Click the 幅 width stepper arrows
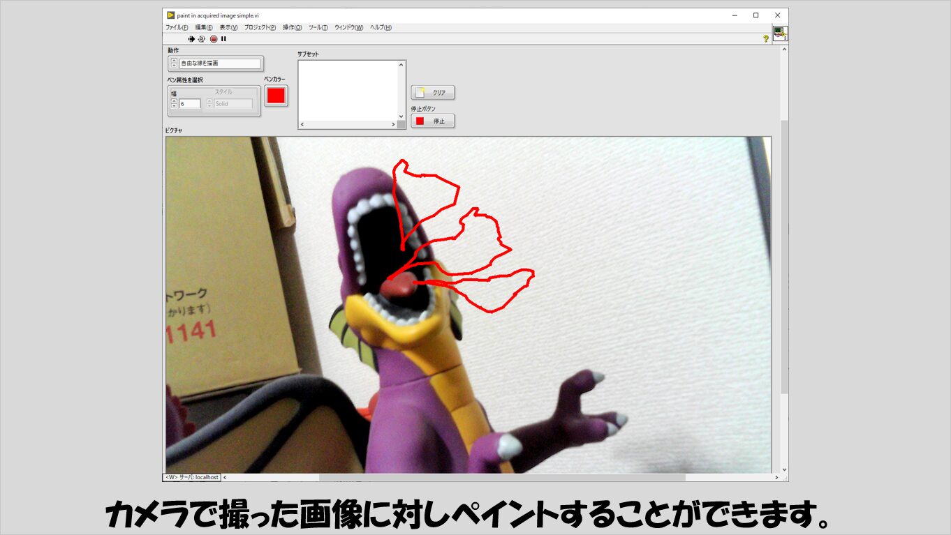The height and width of the screenshot is (535, 951). [x=174, y=103]
